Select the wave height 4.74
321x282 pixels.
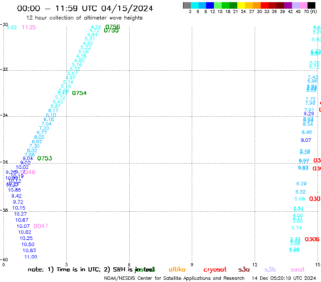(96, 27)
